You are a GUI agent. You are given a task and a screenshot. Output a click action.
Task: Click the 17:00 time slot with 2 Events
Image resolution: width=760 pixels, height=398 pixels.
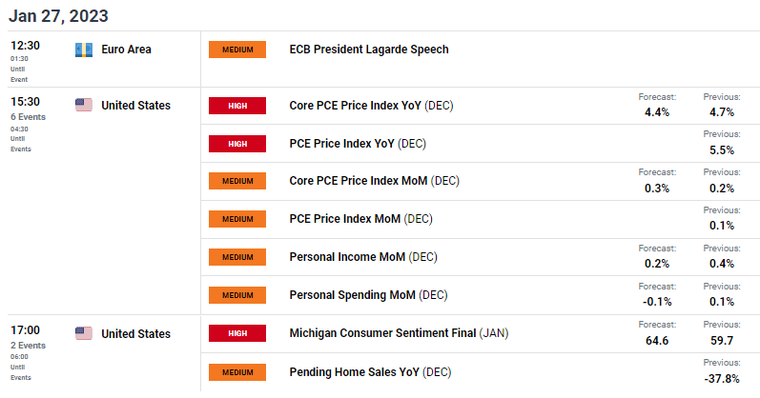25,330
